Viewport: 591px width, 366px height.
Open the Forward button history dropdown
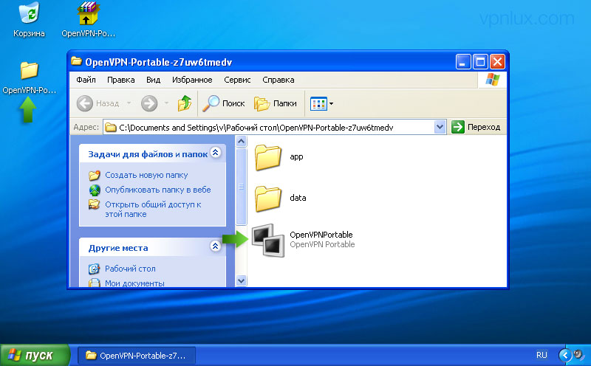pos(166,103)
